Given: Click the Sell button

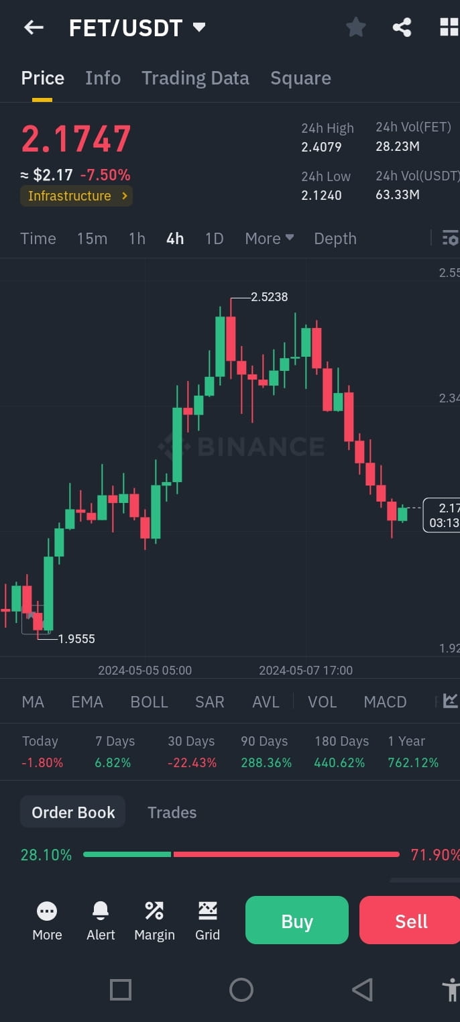Looking at the screenshot, I should click(x=410, y=920).
